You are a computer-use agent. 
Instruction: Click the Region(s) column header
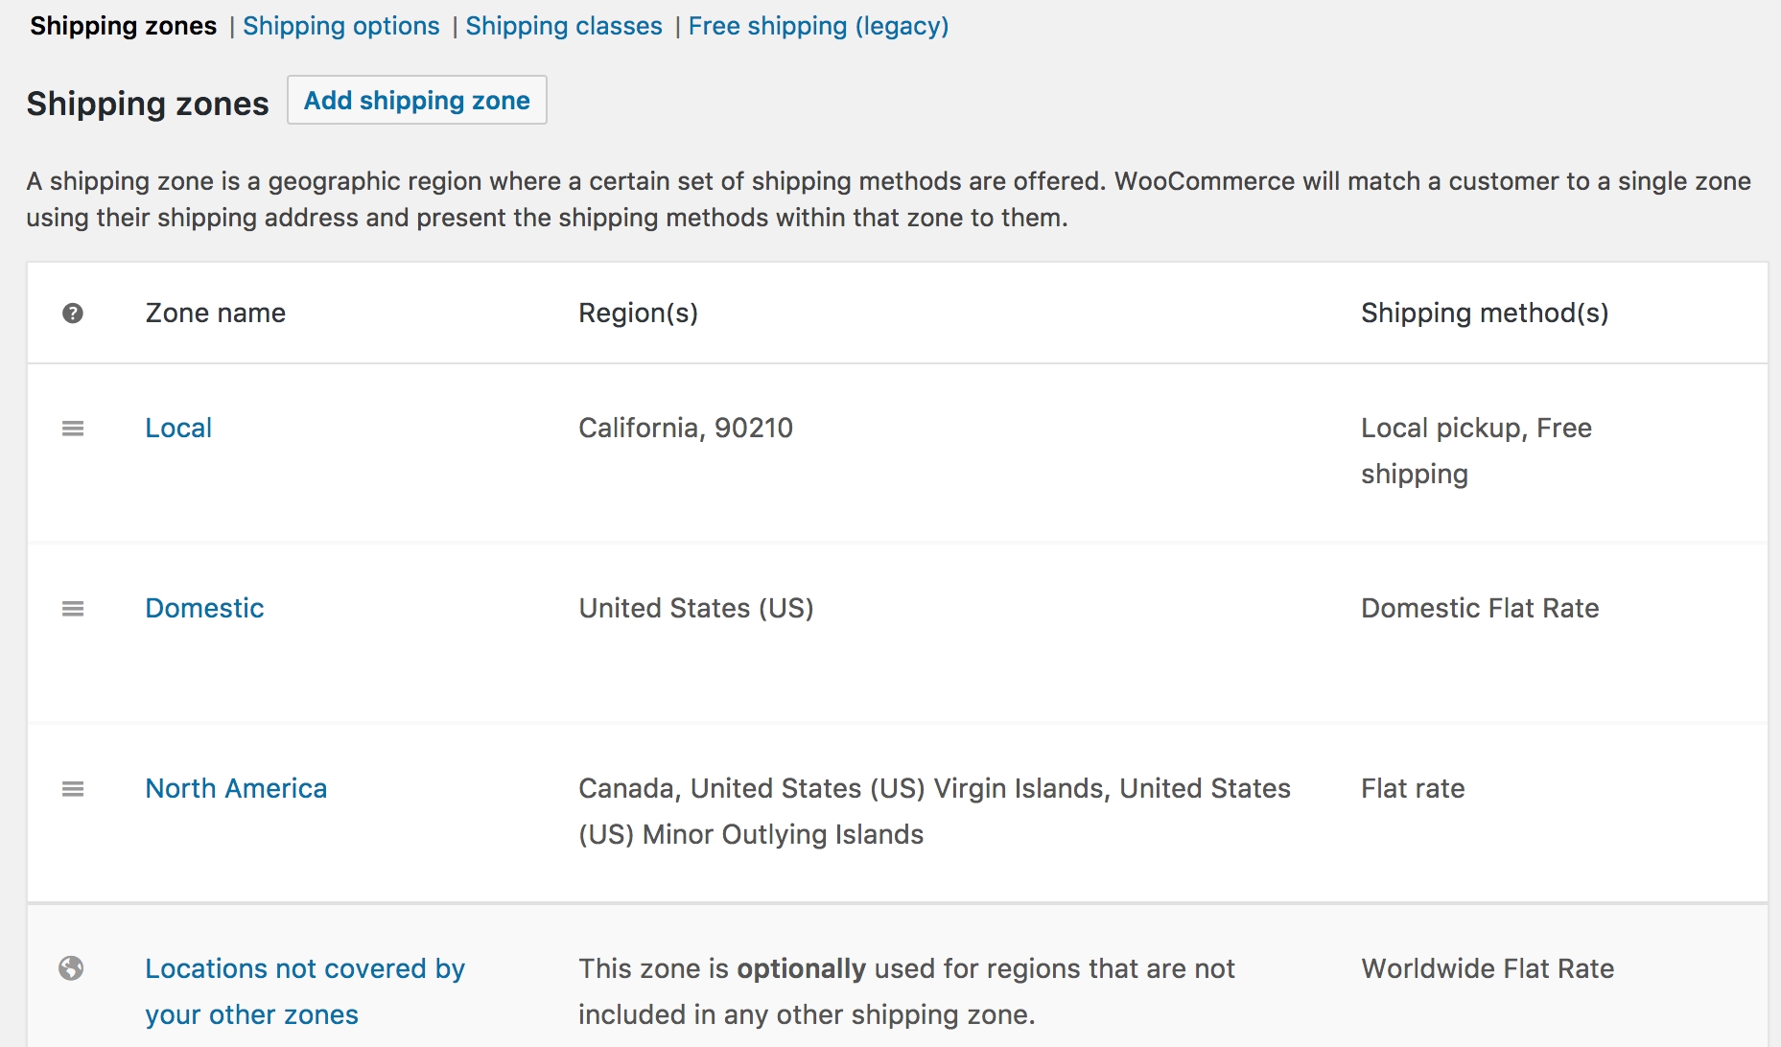click(x=638, y=313)
